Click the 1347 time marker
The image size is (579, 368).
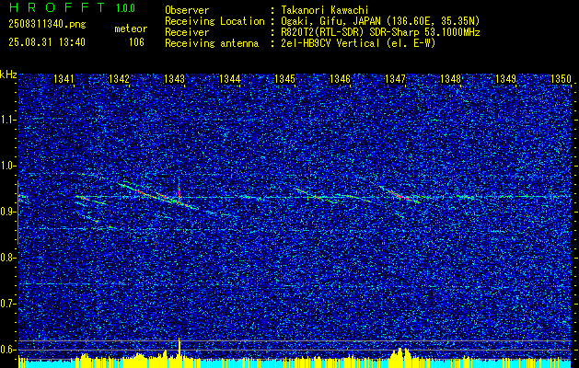tap(395, 78)
